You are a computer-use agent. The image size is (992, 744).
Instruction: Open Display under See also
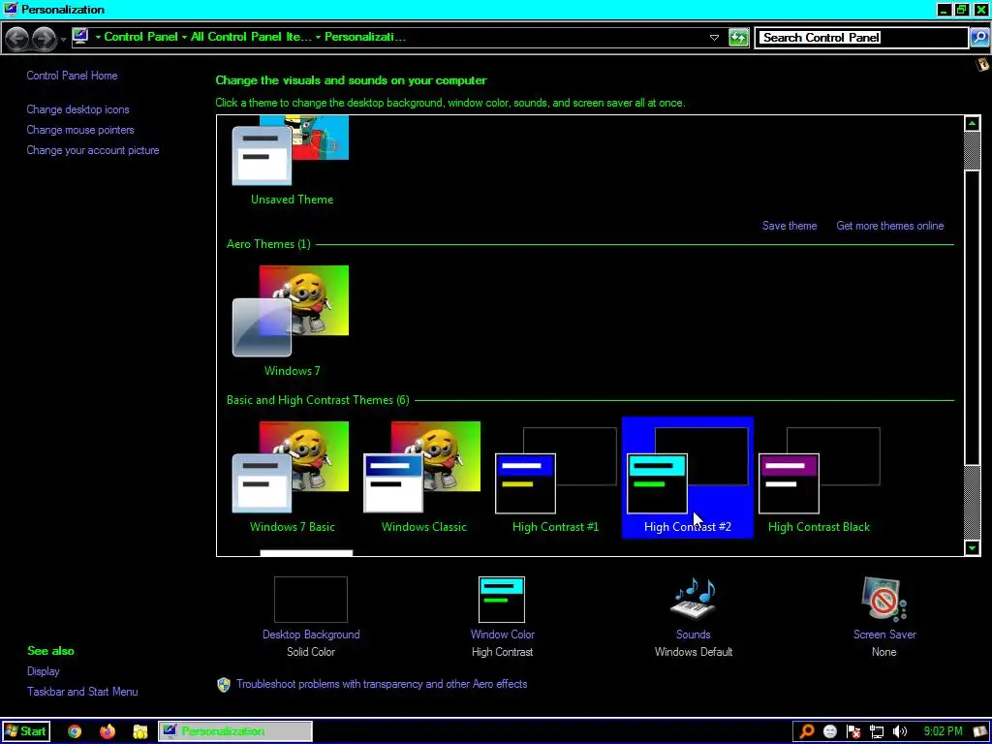pos(43,671)
